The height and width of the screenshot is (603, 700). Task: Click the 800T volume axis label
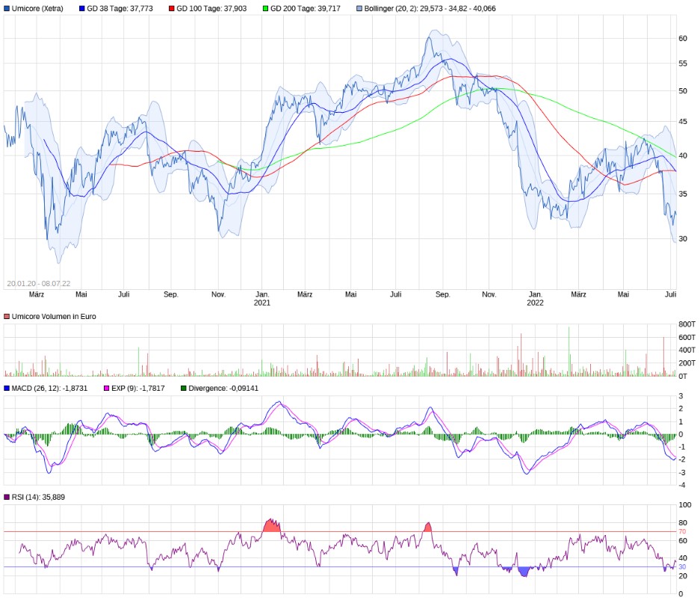(687, 324)
